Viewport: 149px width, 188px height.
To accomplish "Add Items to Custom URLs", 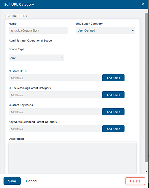I will coord(113,78).
